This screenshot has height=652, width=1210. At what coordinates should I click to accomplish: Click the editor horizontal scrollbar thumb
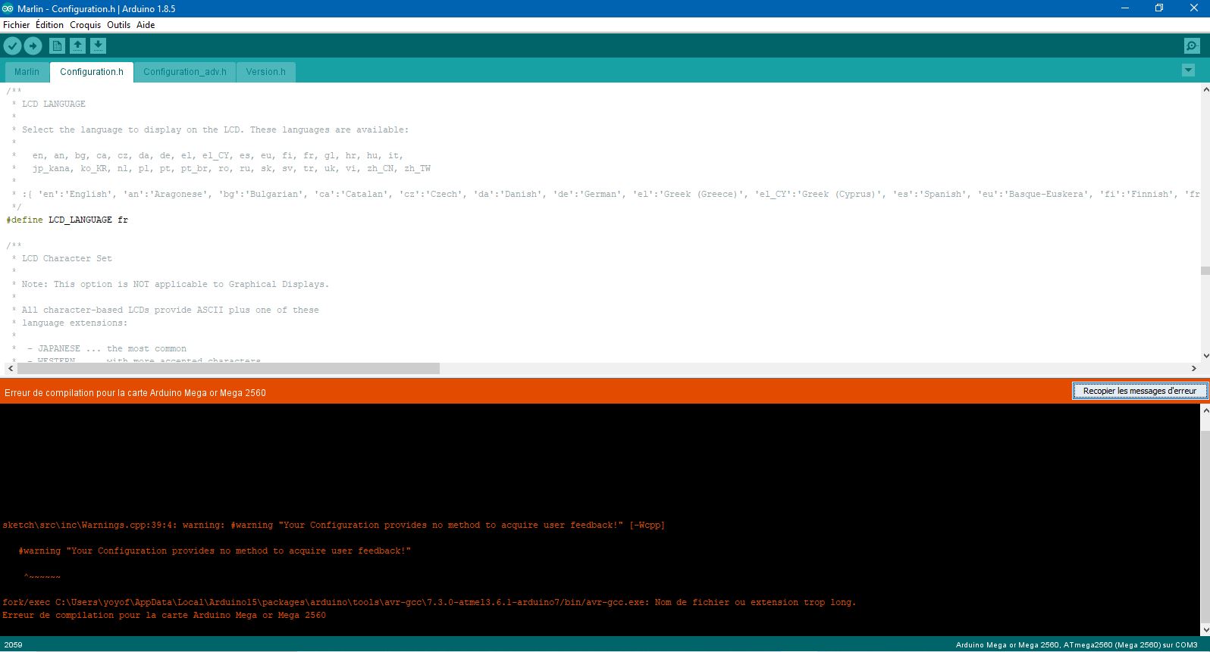click(x=227, y=369)
